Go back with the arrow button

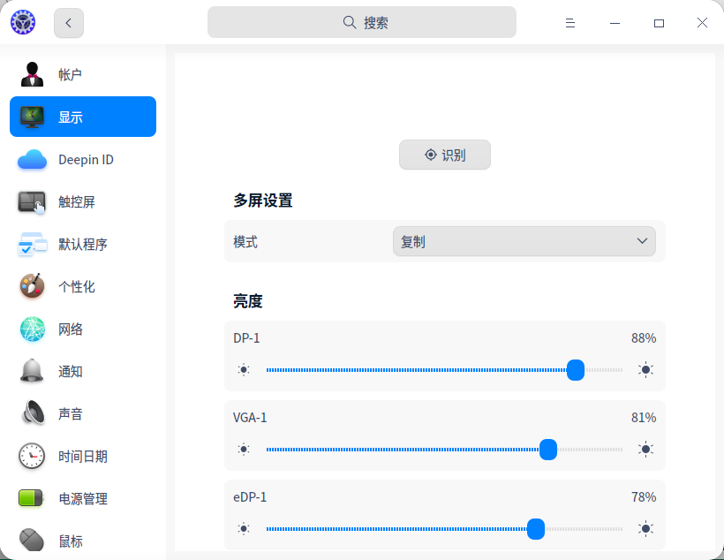pos(69,23)
